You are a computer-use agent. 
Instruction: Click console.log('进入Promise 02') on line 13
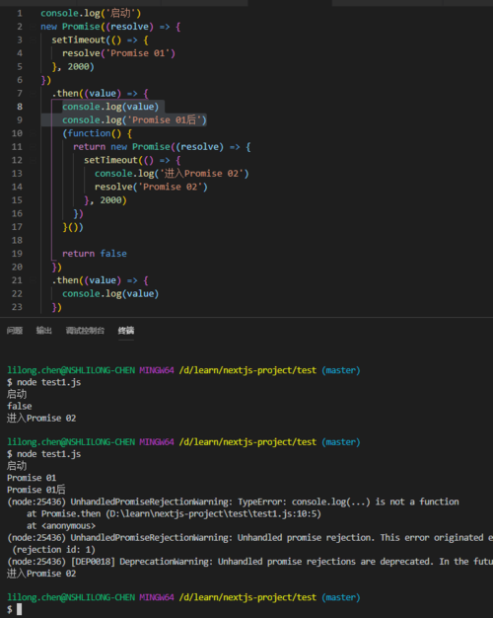click(172, 174)
